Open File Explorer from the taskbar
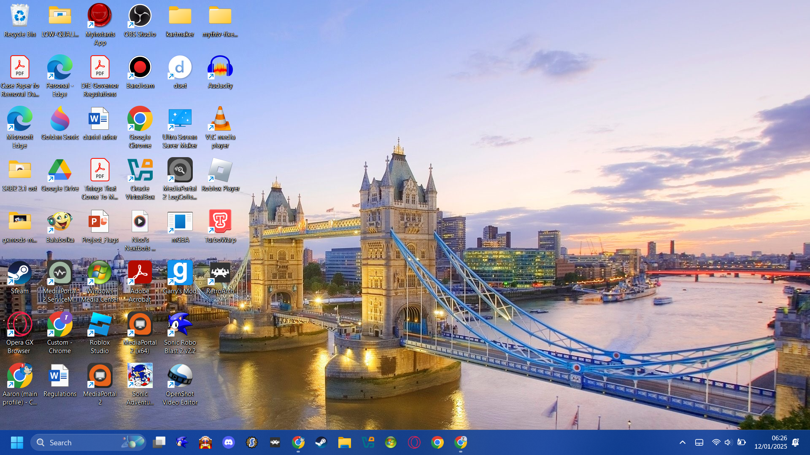The image size is (810, 455). tap(344, 442)
